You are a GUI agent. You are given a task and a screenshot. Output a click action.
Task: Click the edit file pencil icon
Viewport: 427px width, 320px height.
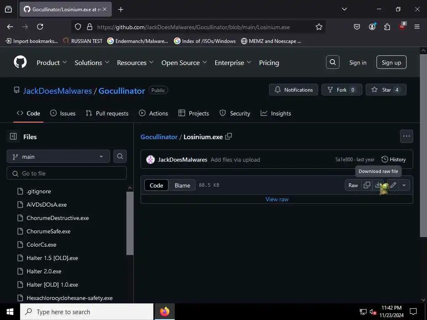pos(393,185)
